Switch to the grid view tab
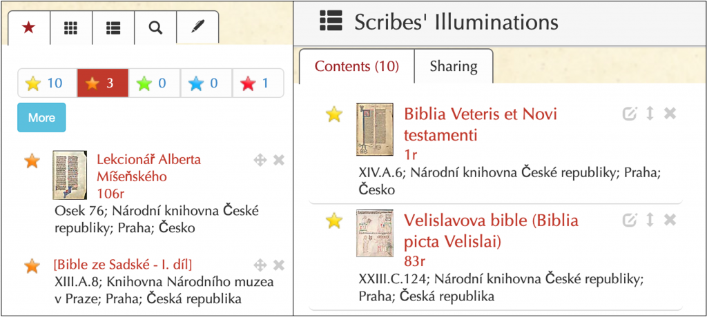 click(70, 28)
